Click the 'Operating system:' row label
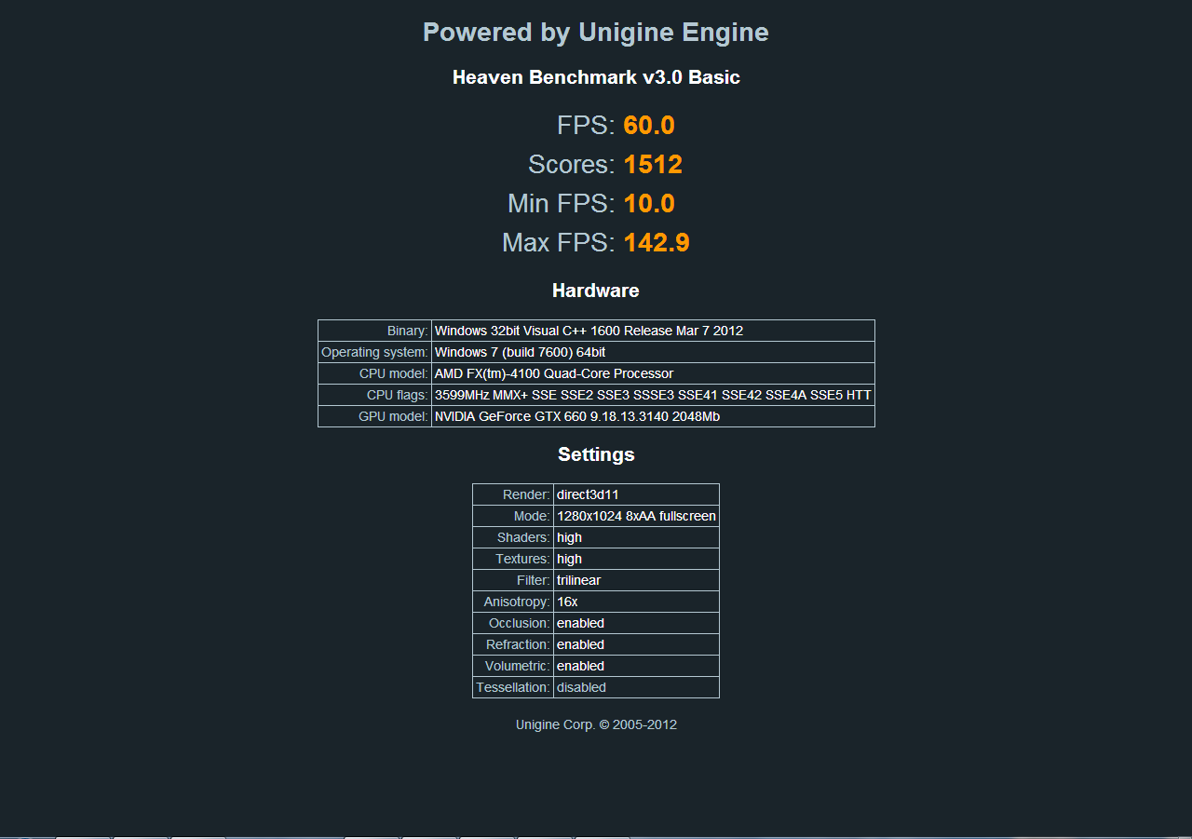 coord(374,352)
